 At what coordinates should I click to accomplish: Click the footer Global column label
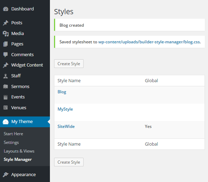point(151,144)
